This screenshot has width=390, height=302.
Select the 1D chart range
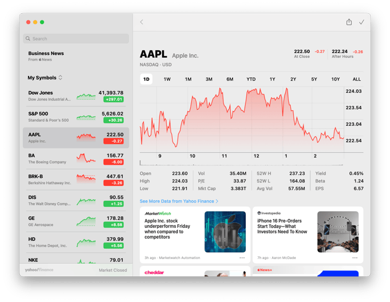click(146, 80)
